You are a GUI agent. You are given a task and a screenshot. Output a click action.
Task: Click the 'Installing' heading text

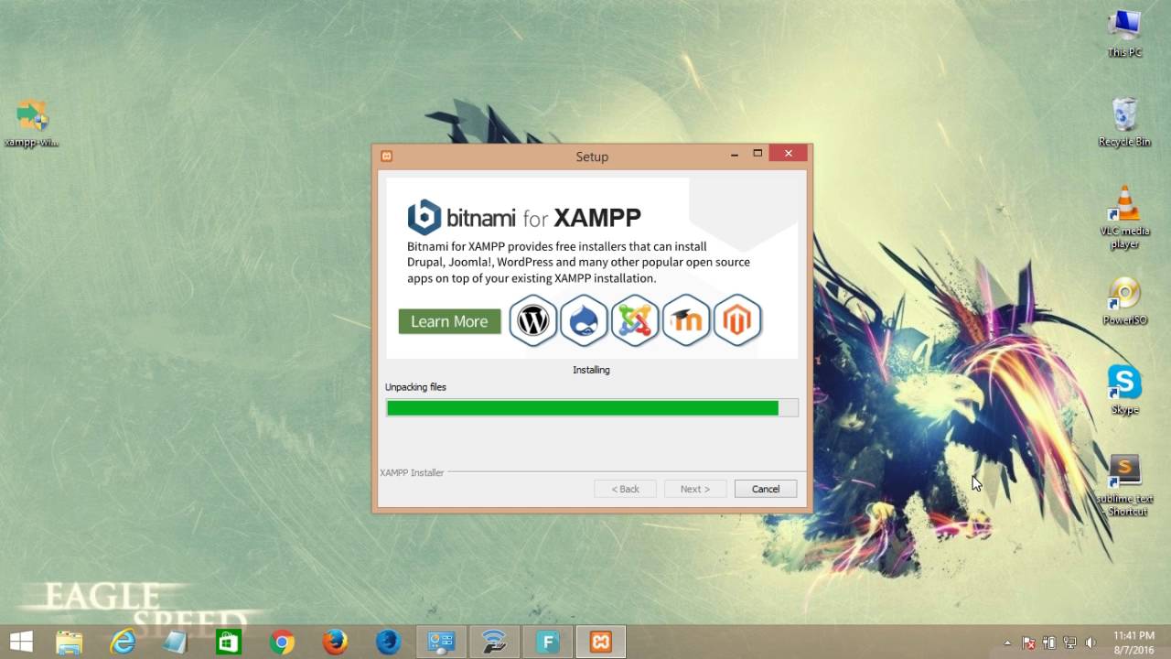[x=591, y=370]
